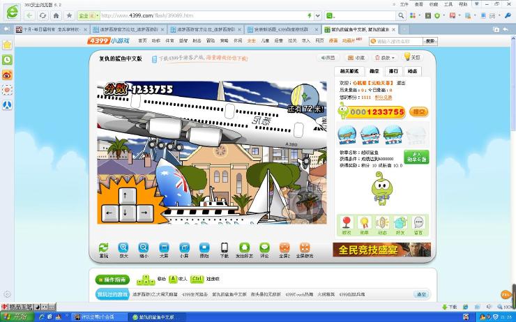Open the first browser tab 十月-每日福利

click(52, 29)
